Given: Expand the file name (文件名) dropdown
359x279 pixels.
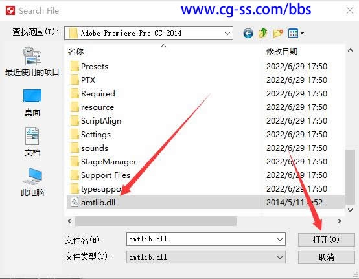Looking at the screenshot, I should click(279, 240).
